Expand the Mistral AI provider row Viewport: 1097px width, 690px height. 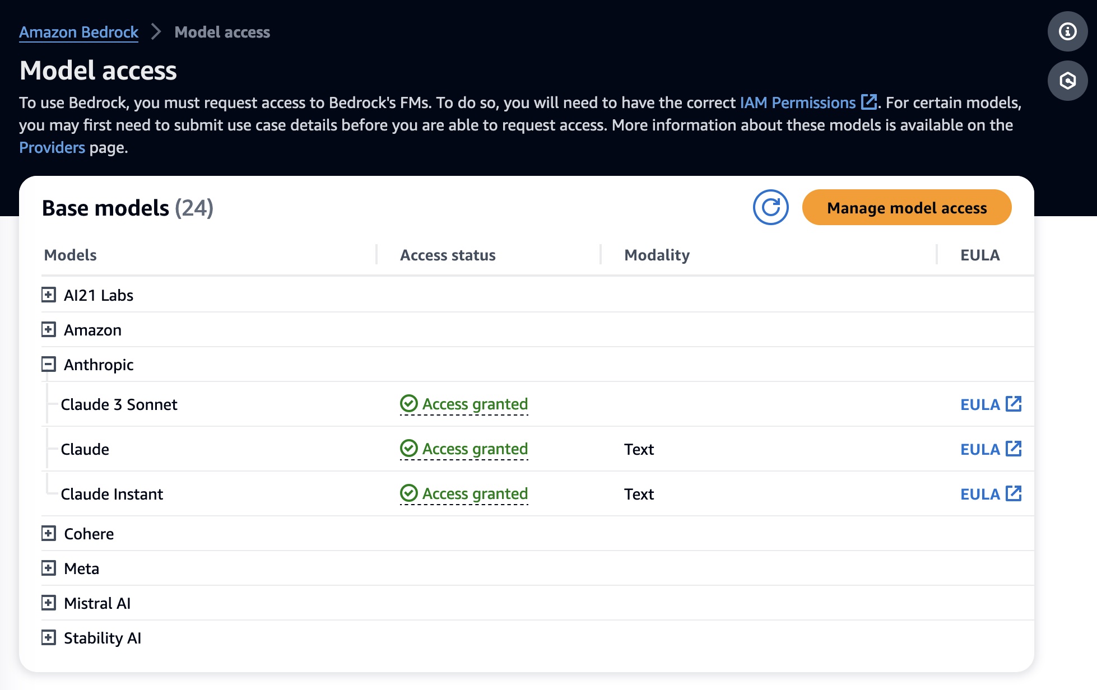49,603
